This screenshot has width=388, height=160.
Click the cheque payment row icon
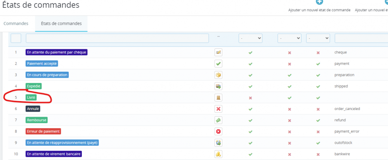(218, 52)
